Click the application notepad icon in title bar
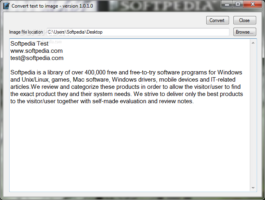The width and height of the screenshot is (265, 200). [x=6, y=6]
